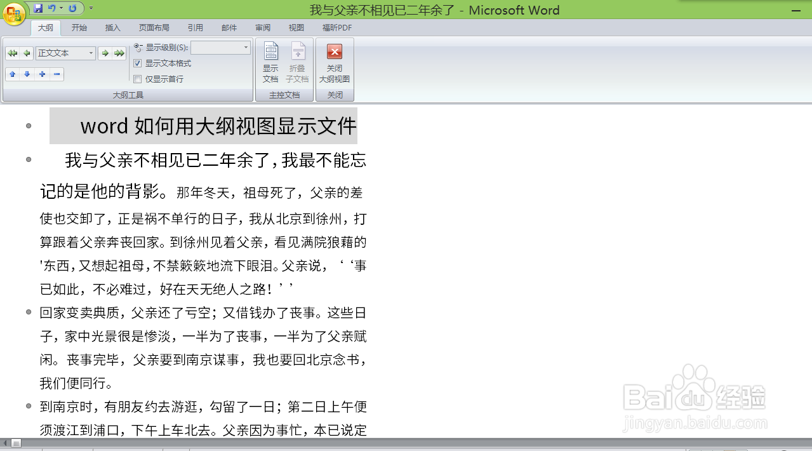Minimize the Word window
This screenshot has width=812, height=451.
796,10
